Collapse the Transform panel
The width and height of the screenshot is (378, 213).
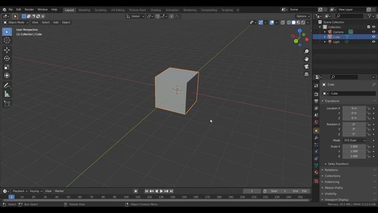click(332, 101)
